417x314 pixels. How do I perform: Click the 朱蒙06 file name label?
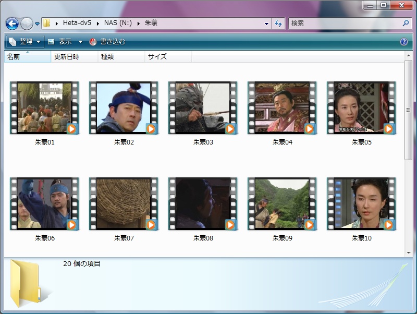45,238
